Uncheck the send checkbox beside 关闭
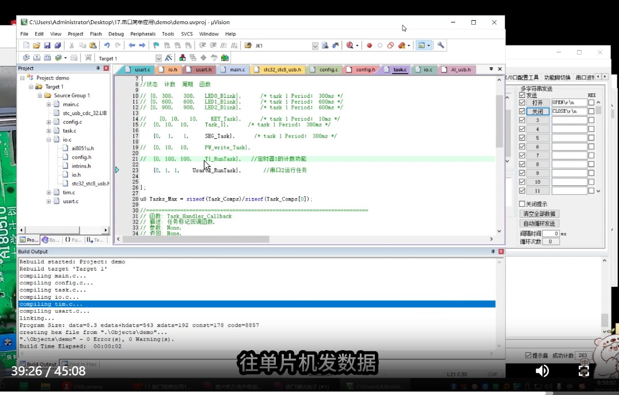 point(522,111)
